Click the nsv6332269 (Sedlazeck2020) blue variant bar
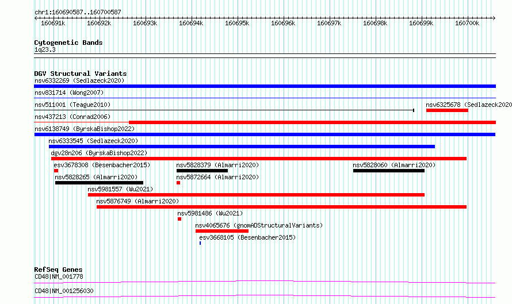Viewport: 512px width, 304px height. point(265,86)
